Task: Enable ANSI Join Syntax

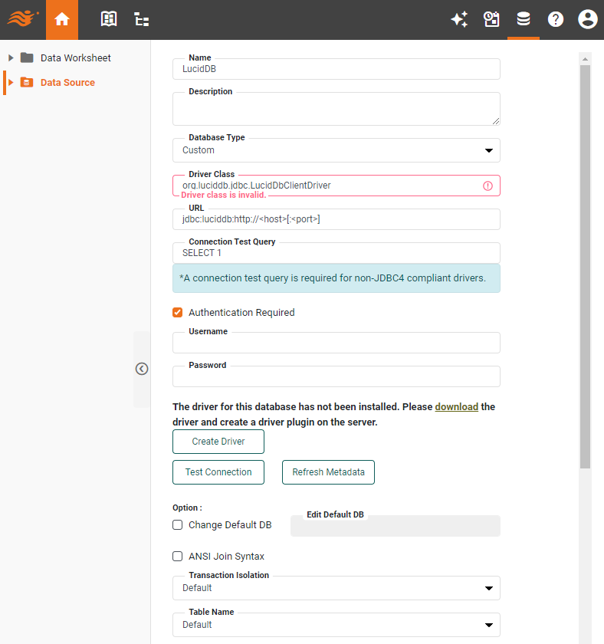Action: (x=177, y=556)
